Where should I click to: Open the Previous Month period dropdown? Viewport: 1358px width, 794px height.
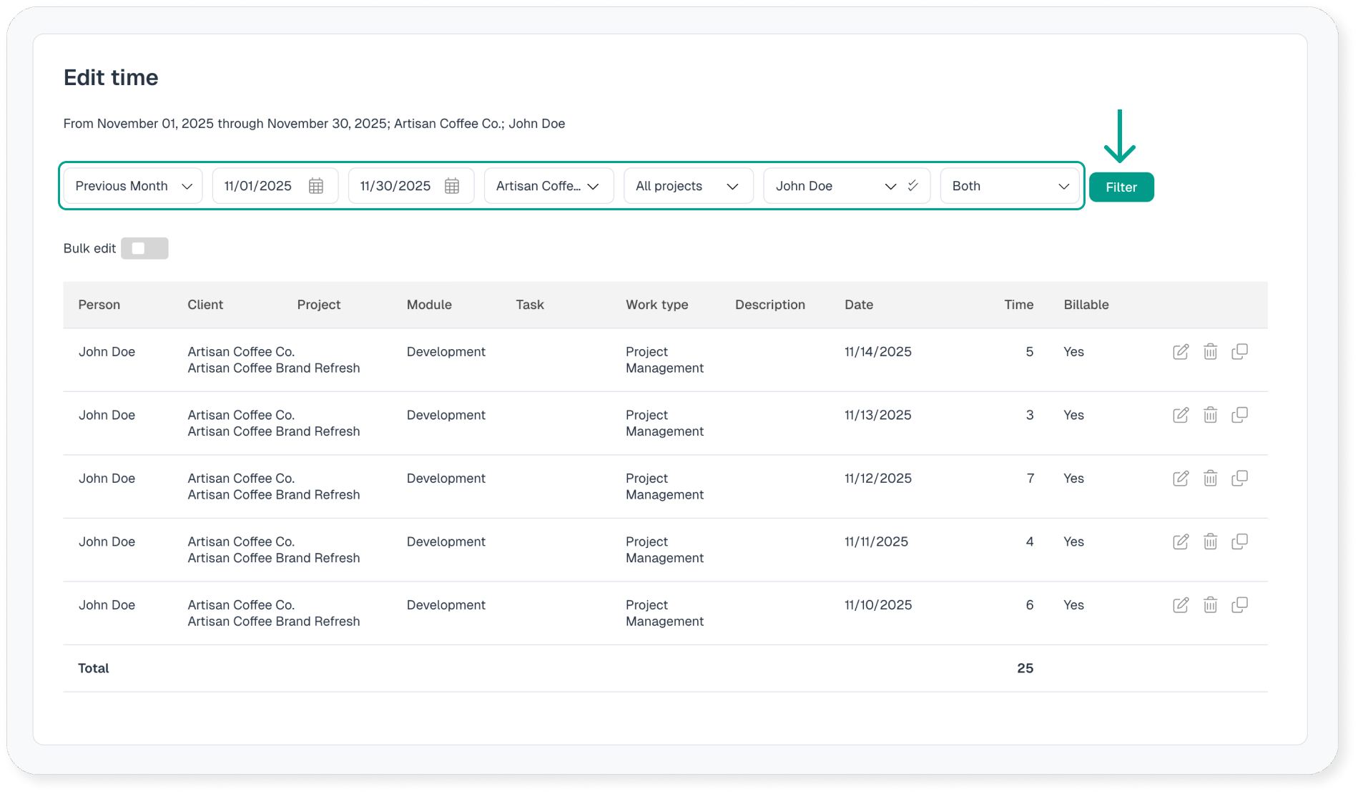(x=133, y=186)
